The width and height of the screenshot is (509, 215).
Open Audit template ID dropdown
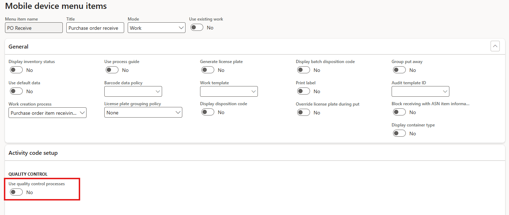pyautogui.click(x=420, y=91)
